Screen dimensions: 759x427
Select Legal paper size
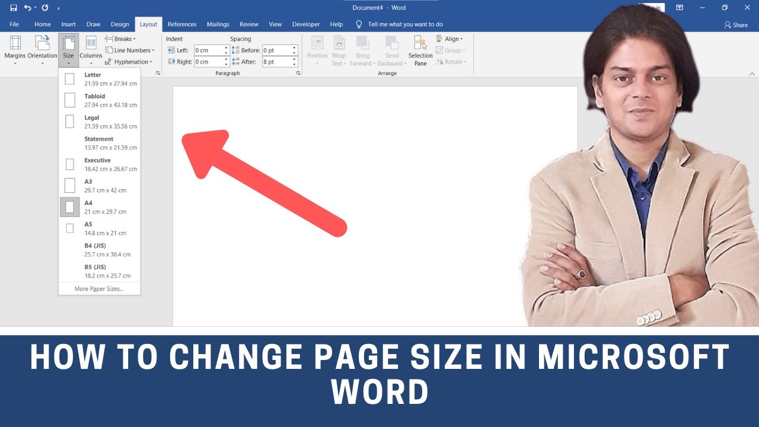coord(100,122)
